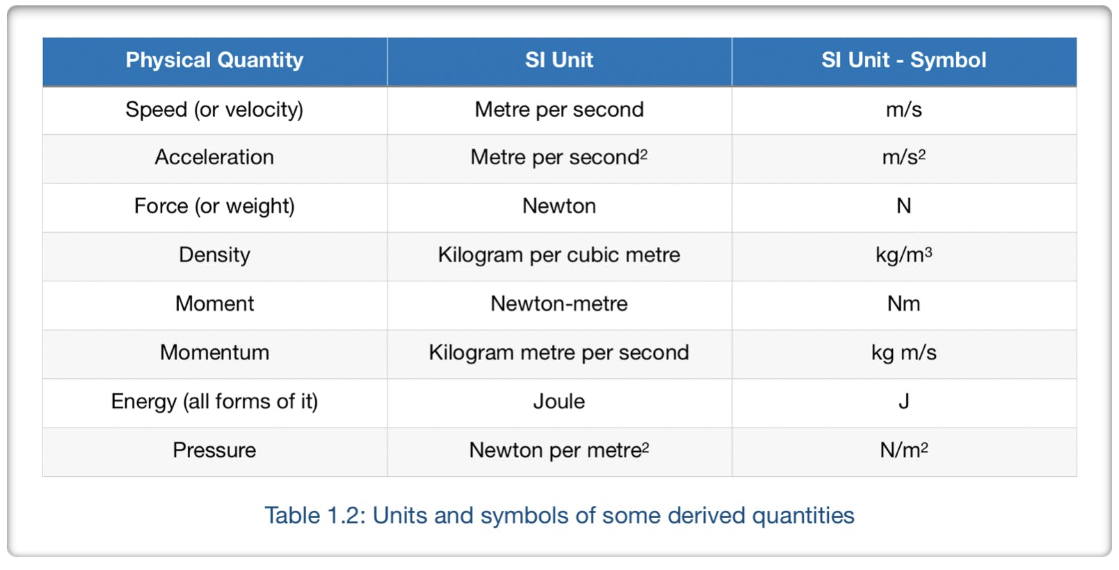Click the Momentum cell
The width and height of the screenshot is (1119, 570).
pyautogui.click(x=214, y=352)
